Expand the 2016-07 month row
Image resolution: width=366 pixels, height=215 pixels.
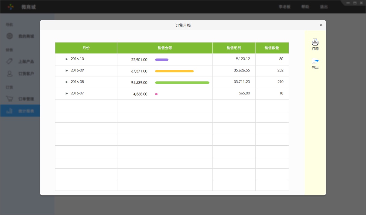coord(67,93)
